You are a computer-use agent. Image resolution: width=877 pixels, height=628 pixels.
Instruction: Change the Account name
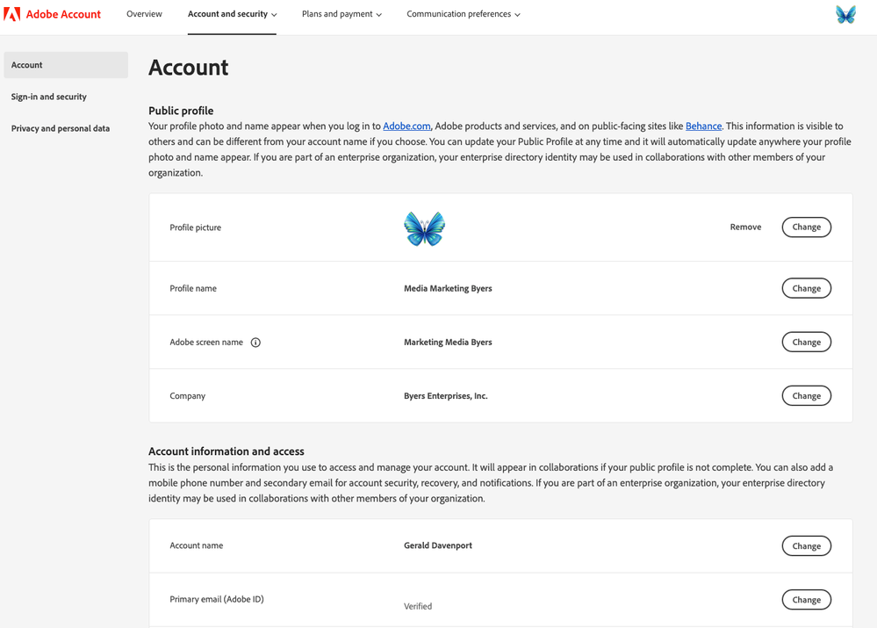[x=807, y=545]
